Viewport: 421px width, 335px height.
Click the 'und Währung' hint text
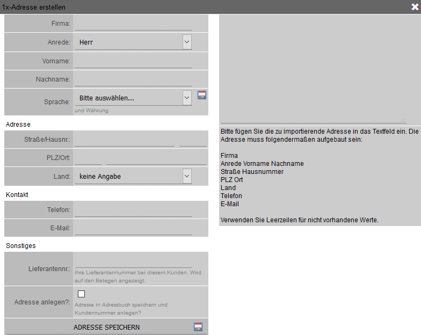91,111
